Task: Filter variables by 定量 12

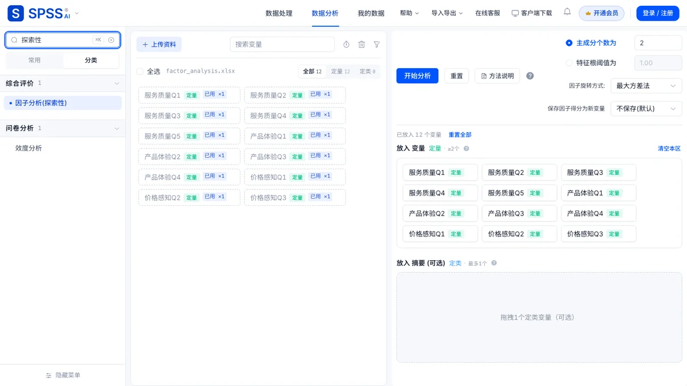Action: (x=341, y=71)
